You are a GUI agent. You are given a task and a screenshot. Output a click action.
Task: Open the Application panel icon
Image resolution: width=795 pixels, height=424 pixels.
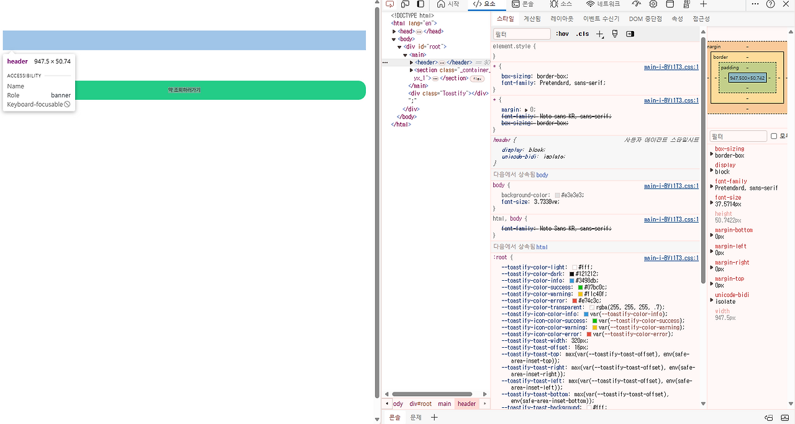[x=670, y=4]
